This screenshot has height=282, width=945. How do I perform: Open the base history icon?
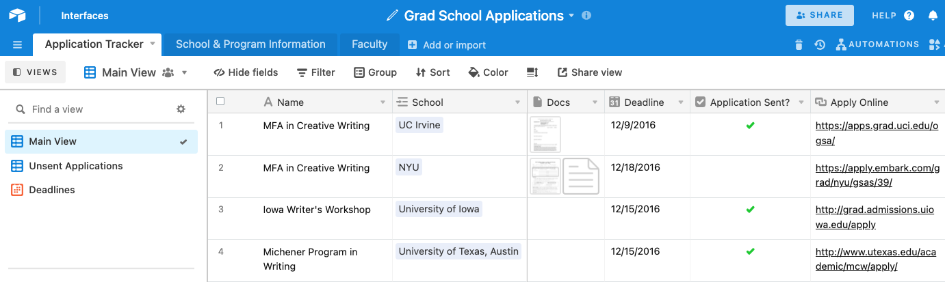click(x=820, y=44)
